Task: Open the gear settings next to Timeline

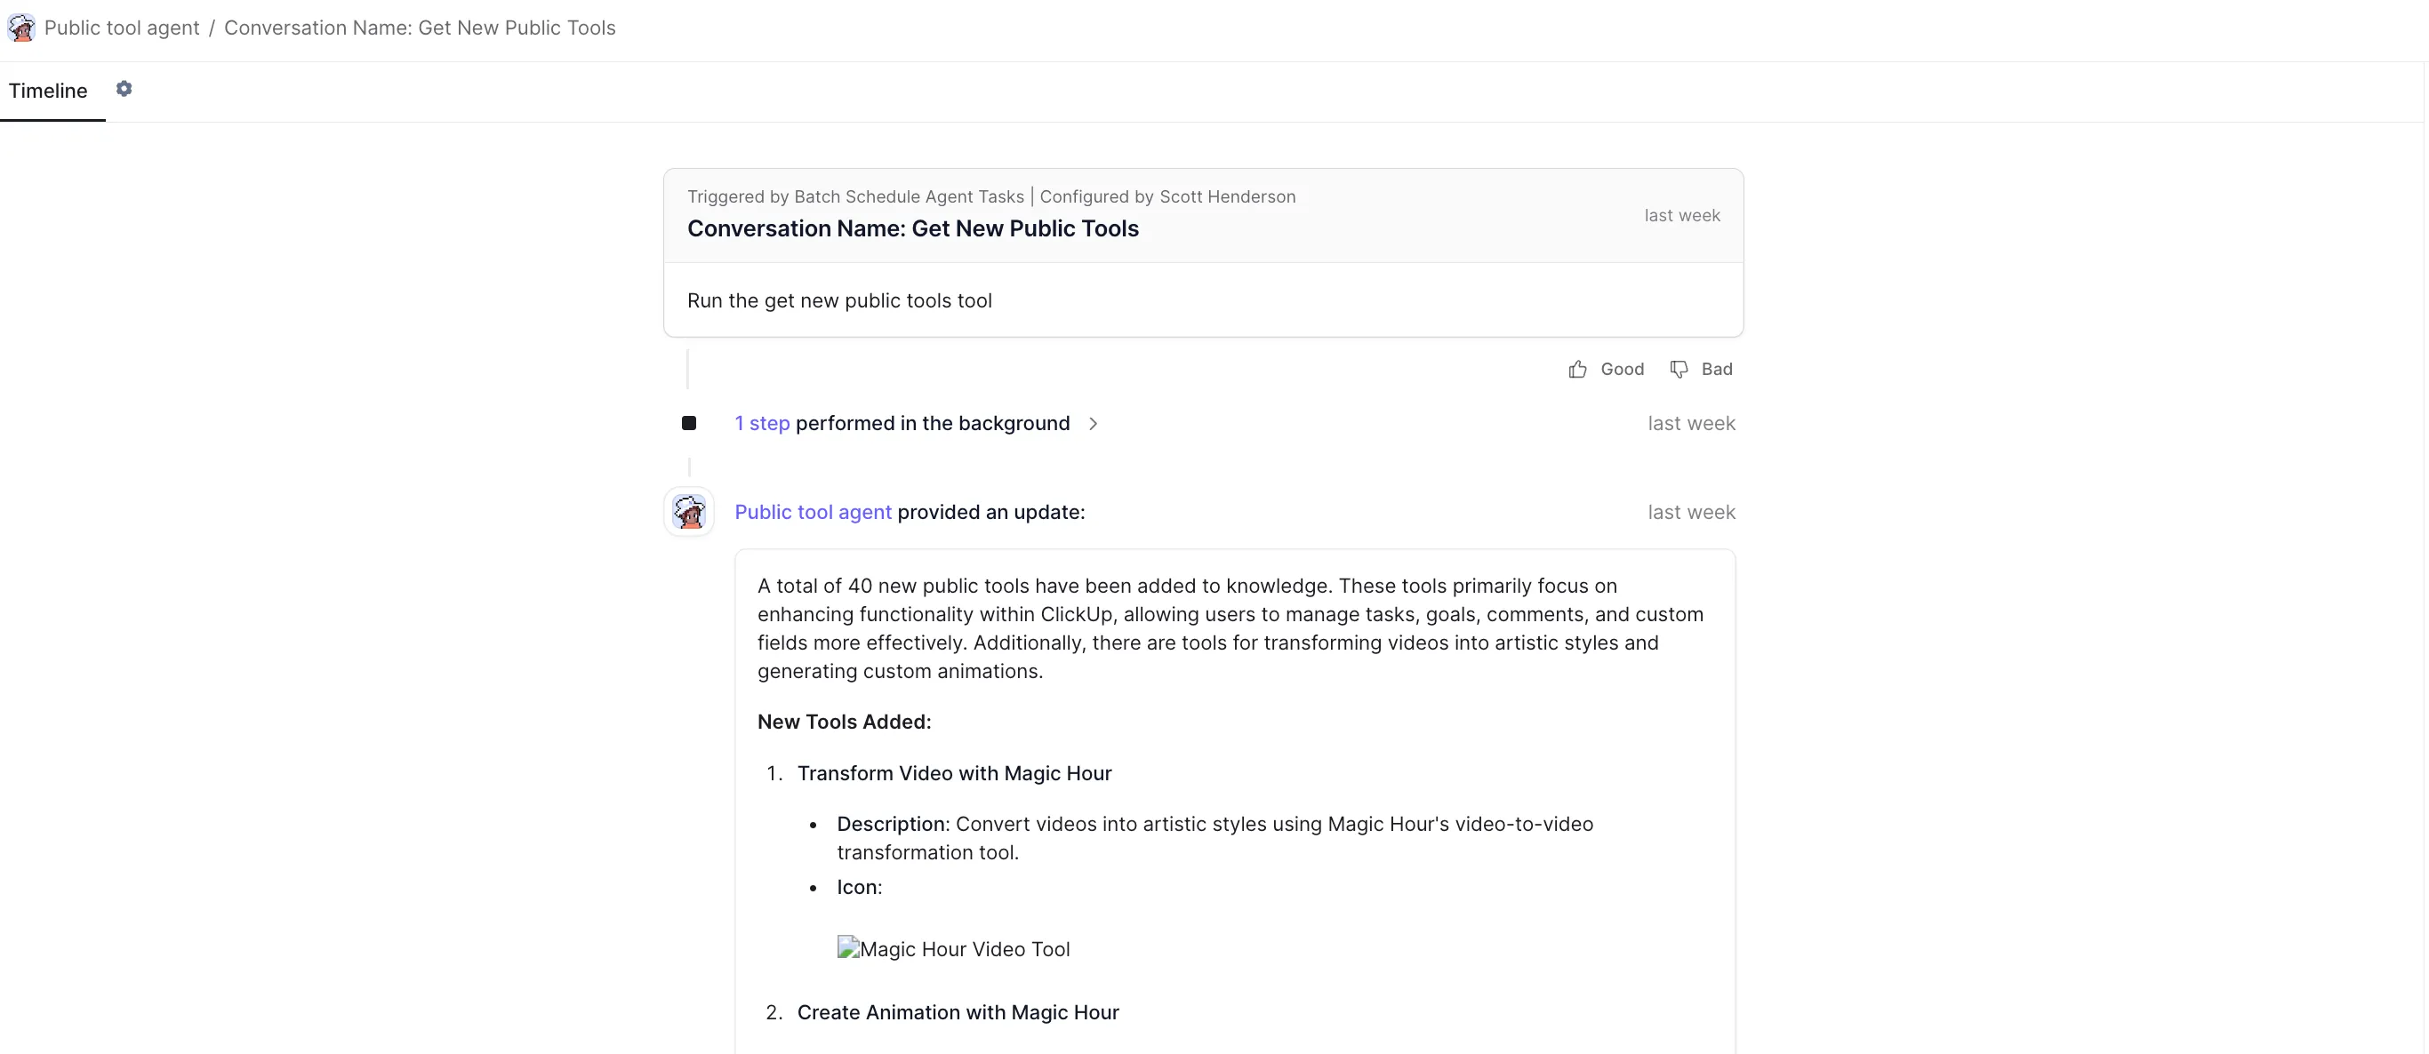Action: [x=124, y=89]
